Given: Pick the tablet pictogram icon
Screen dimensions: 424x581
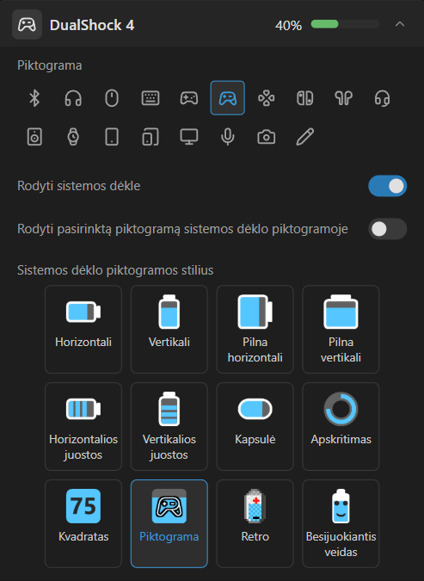Looking at the screenshot, I should click(x=112, y=137).
